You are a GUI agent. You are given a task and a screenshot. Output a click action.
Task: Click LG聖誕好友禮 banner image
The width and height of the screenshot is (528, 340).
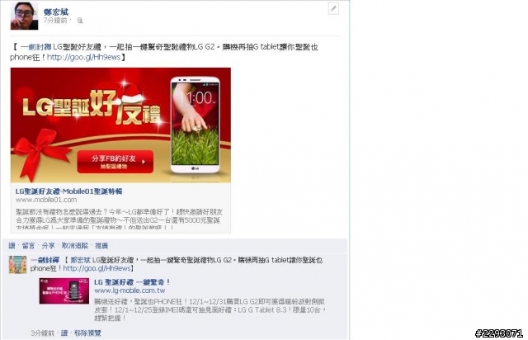click(x=120, y=125)
